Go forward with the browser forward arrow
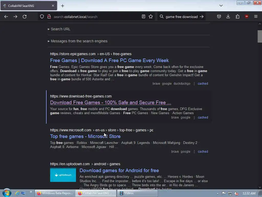This screenshot has width=262, height=197. click(15, 17)
